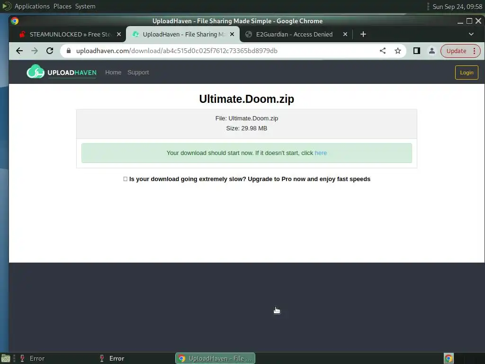Click the show desktop icon in taskbar
The image size is (485, 364).
[x=6, y=358]
